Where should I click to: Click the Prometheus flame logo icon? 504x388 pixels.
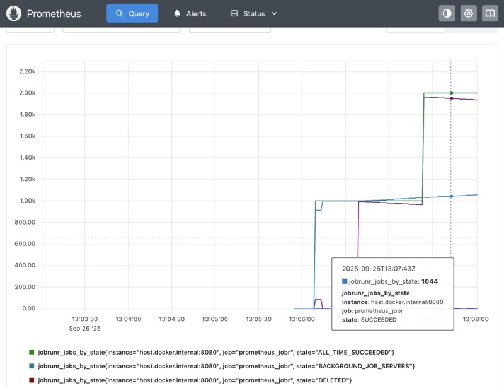(x=14, y=13)
